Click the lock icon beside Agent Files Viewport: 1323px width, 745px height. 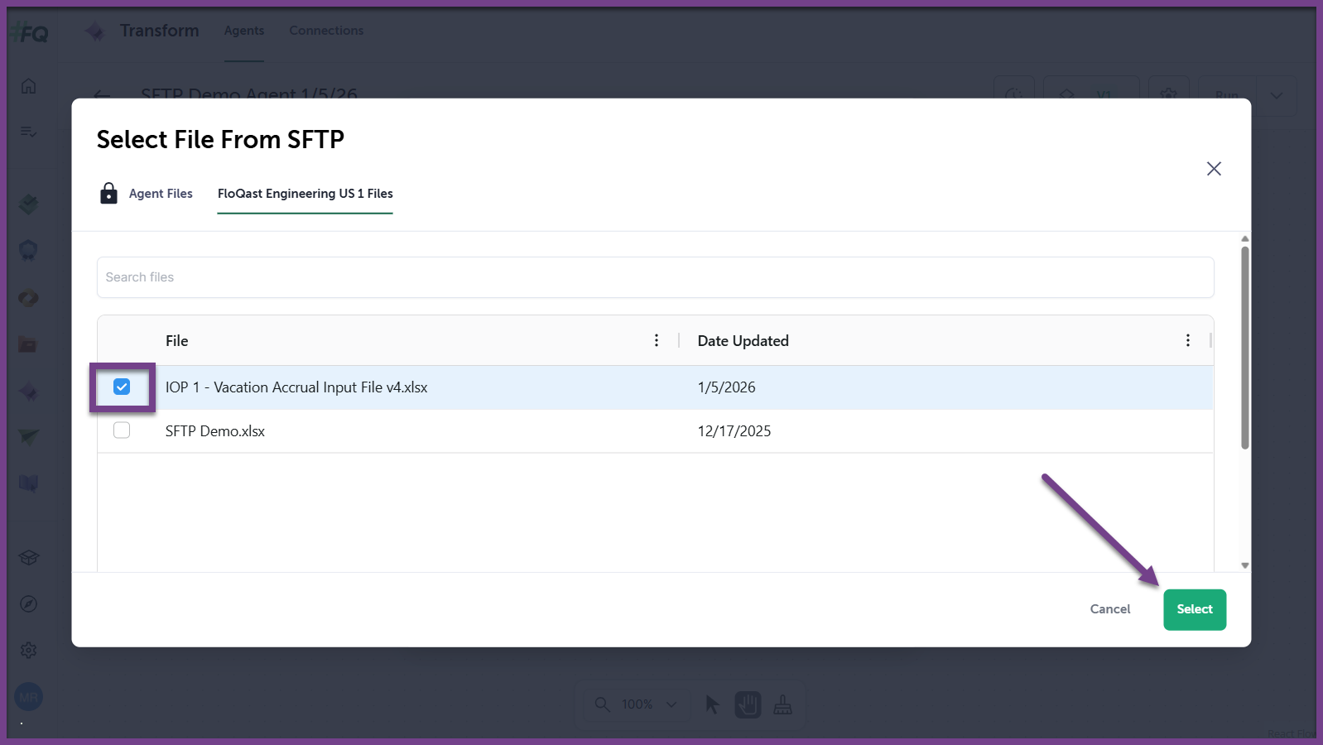coord(108,193)
